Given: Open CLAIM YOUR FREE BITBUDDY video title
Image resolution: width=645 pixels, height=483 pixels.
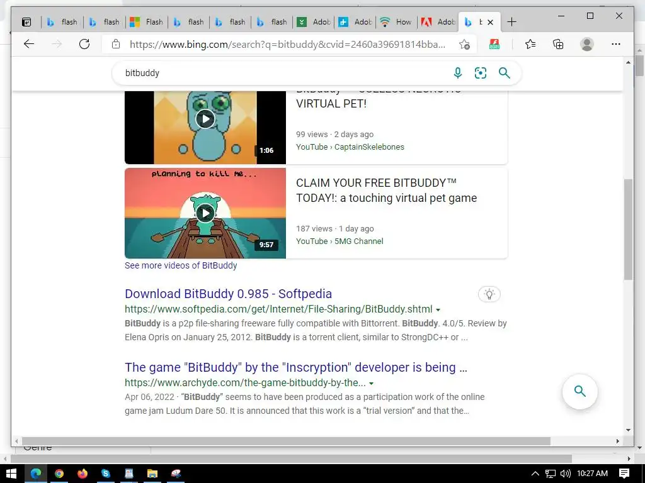Looking at the screenshot, I should pyautogui.click(x=386, y=191).
